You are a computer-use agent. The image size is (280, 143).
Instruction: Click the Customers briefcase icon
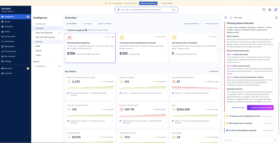tap(174, 137)
